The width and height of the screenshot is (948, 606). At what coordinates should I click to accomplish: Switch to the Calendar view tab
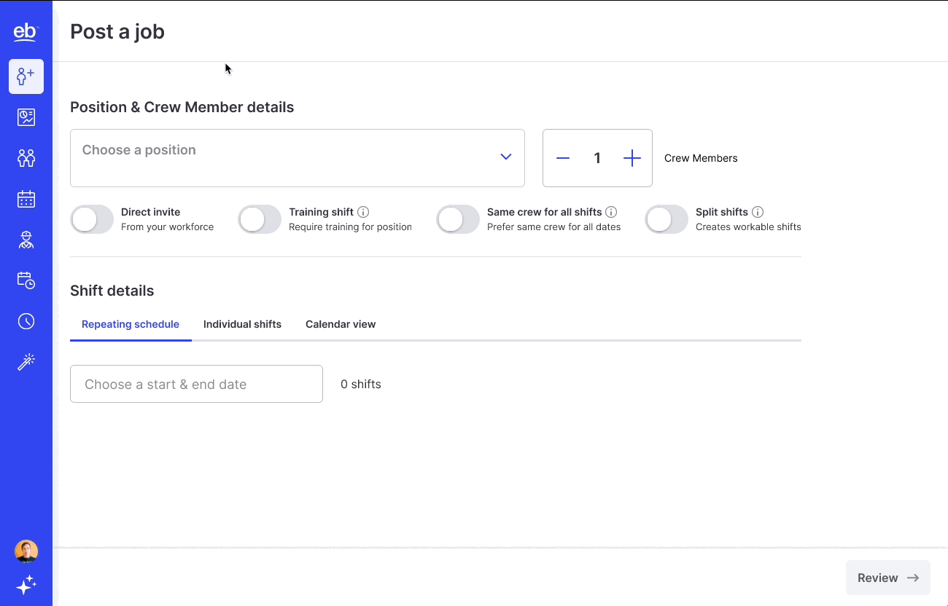pyautogui.click(x=341, y=324)
